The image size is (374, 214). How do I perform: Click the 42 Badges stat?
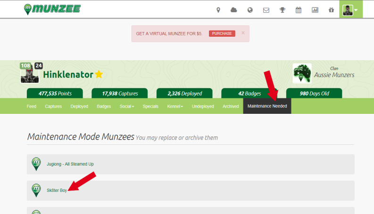(249, 94)
